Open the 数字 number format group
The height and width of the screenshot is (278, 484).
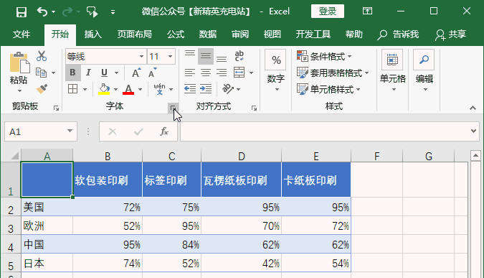(276, 71)
